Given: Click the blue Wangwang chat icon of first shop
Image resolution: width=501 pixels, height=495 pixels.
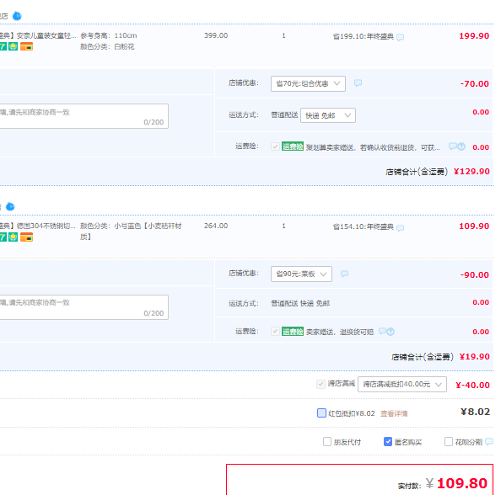Looking at the screenshot, I should (17, 16).
